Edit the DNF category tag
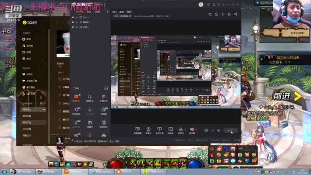The width and height of the screenshot is (311, 175). 122,16
